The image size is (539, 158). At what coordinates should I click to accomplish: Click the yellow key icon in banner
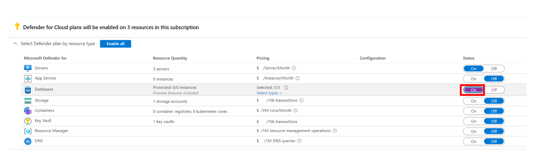pos(17,26)
